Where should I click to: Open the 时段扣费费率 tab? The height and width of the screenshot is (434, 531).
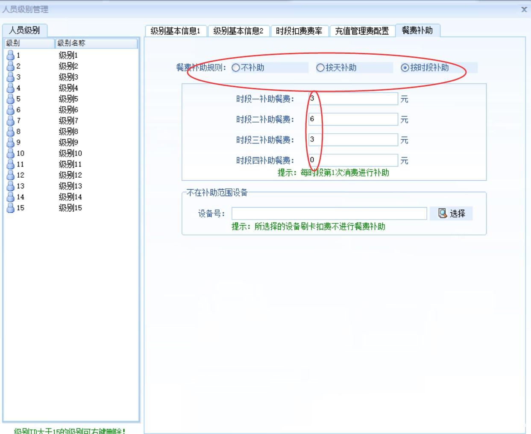coord(299,31)
